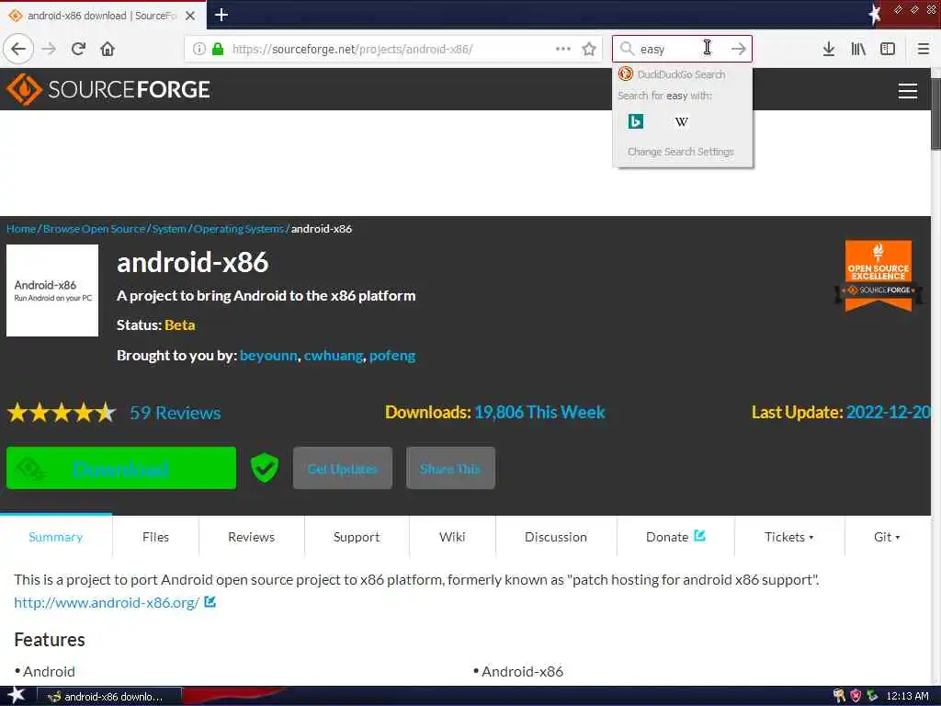The height and width of the screenshot is (706, 941).
Task: Search with the Wikipedia engine icon
Action: pos(681,121)
